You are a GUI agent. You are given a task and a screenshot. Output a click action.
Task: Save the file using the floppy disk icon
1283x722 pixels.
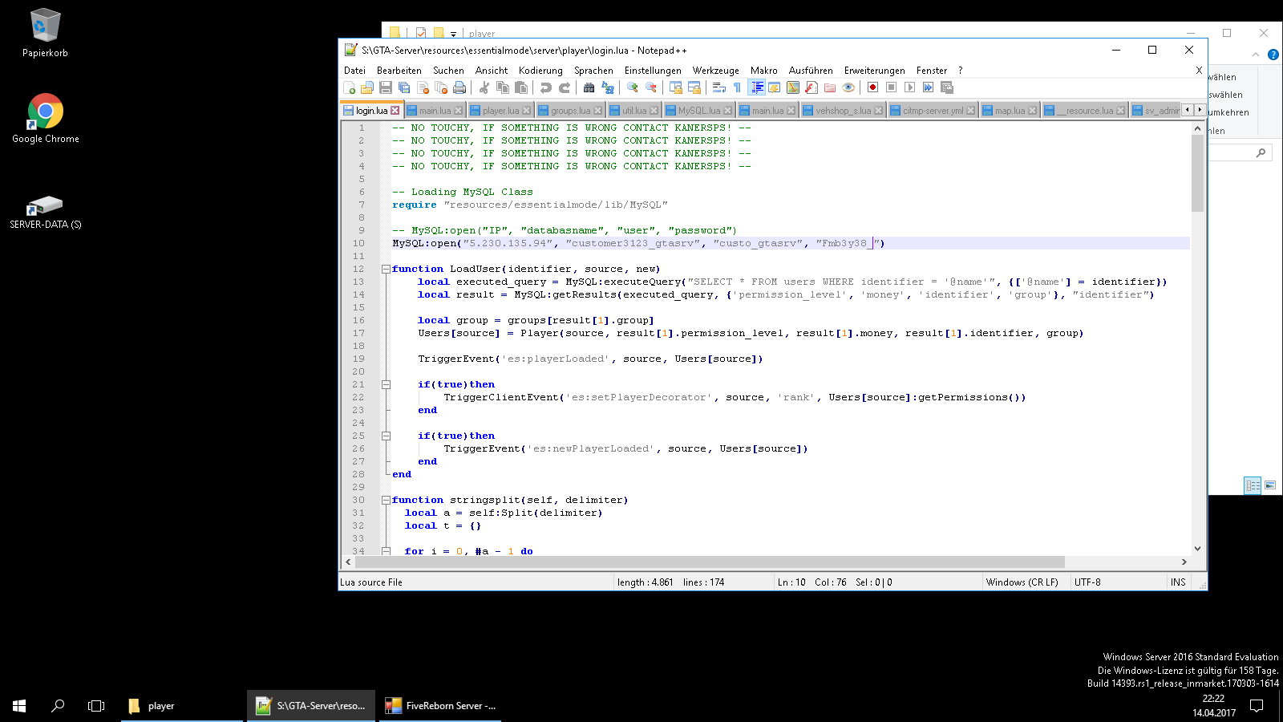[x=386, y=87]
